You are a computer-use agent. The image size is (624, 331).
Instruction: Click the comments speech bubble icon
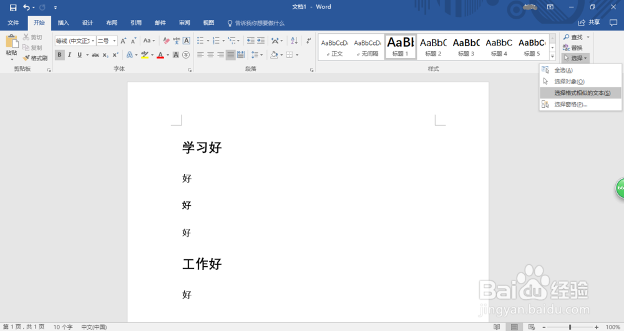click(613, 22)
